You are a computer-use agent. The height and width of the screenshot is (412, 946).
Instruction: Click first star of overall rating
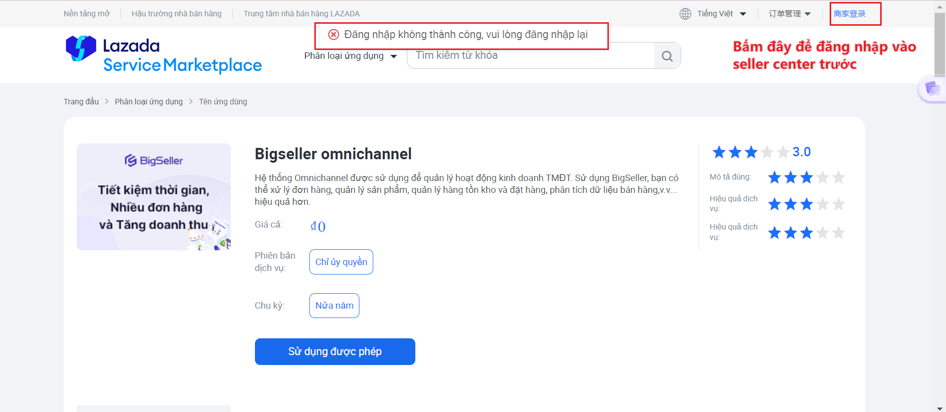click(719, 152)
